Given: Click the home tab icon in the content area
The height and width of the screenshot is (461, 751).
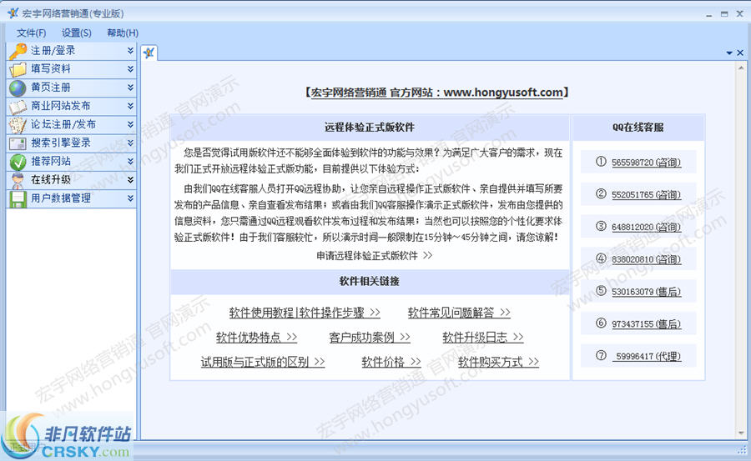Looking at the screenshot, I should point(149,53).
